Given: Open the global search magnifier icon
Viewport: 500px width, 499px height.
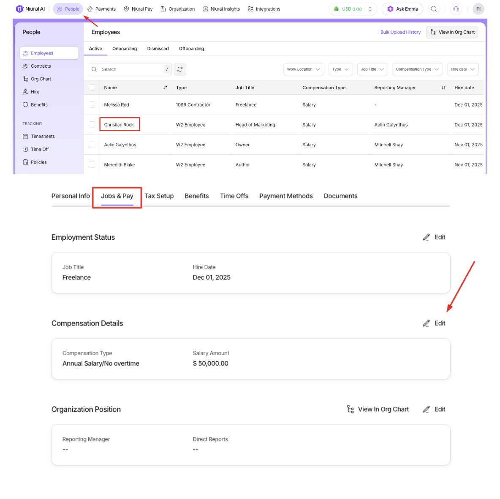Looking at the screenshot, I should 434,9.
